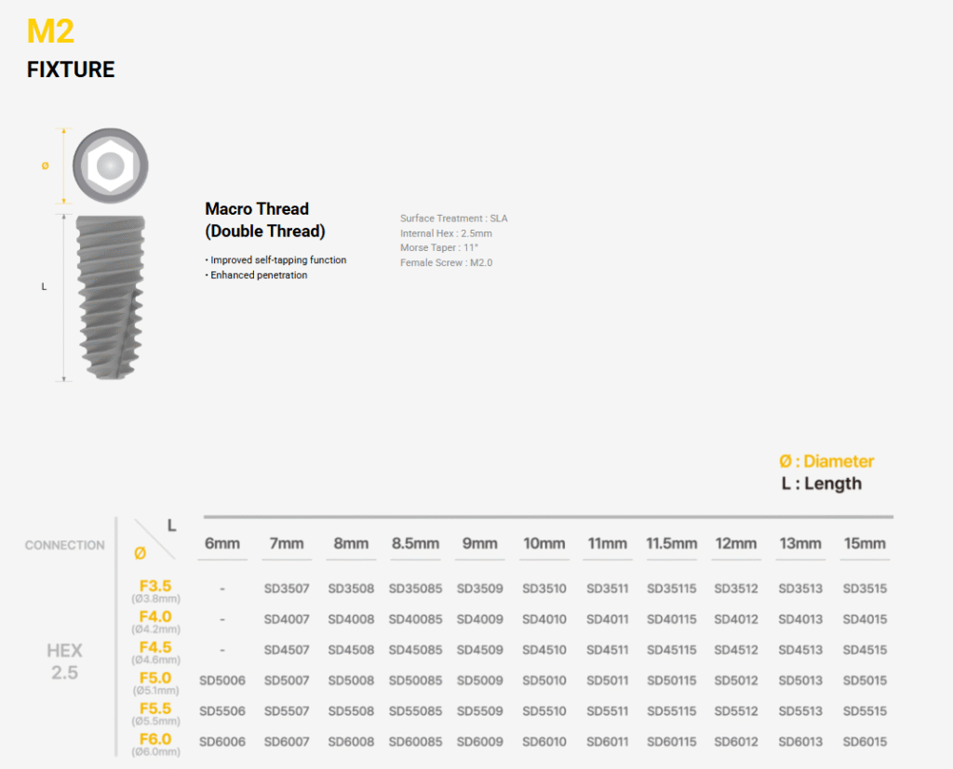Screen dimensions: 953x769
Task: Select the SD3507 product code
Action: [x=287, y=589]
